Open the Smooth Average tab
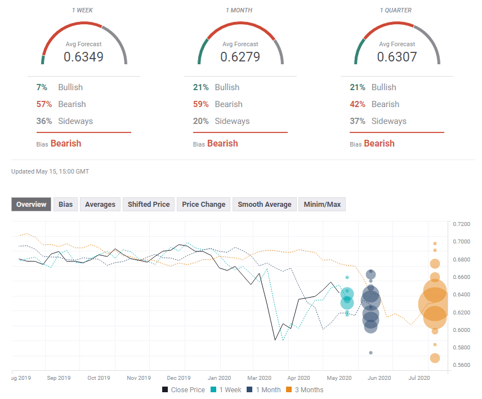This screenshot has width=482, height=399. click(264, 205)
